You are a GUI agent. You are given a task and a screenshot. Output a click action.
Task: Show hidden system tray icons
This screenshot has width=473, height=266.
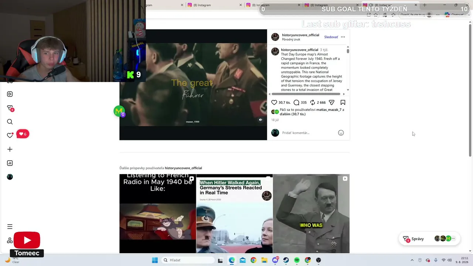[412, 260]
